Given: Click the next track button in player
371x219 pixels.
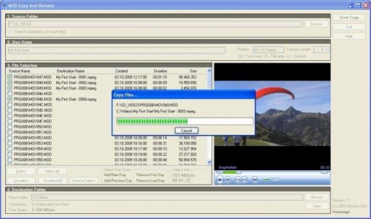Looking at the screenshot, I should click(244, 180).
